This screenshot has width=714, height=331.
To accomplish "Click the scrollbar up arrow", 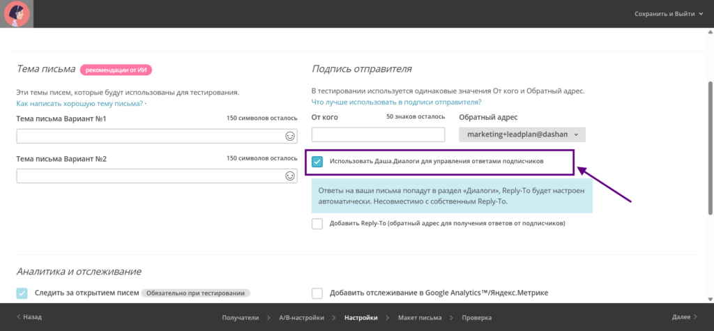I will [x=710, y=32].
